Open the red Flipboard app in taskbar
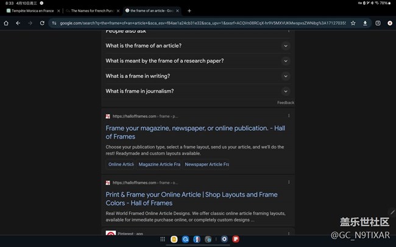Viewport: 396px width, 247px height. click(236, 240)
